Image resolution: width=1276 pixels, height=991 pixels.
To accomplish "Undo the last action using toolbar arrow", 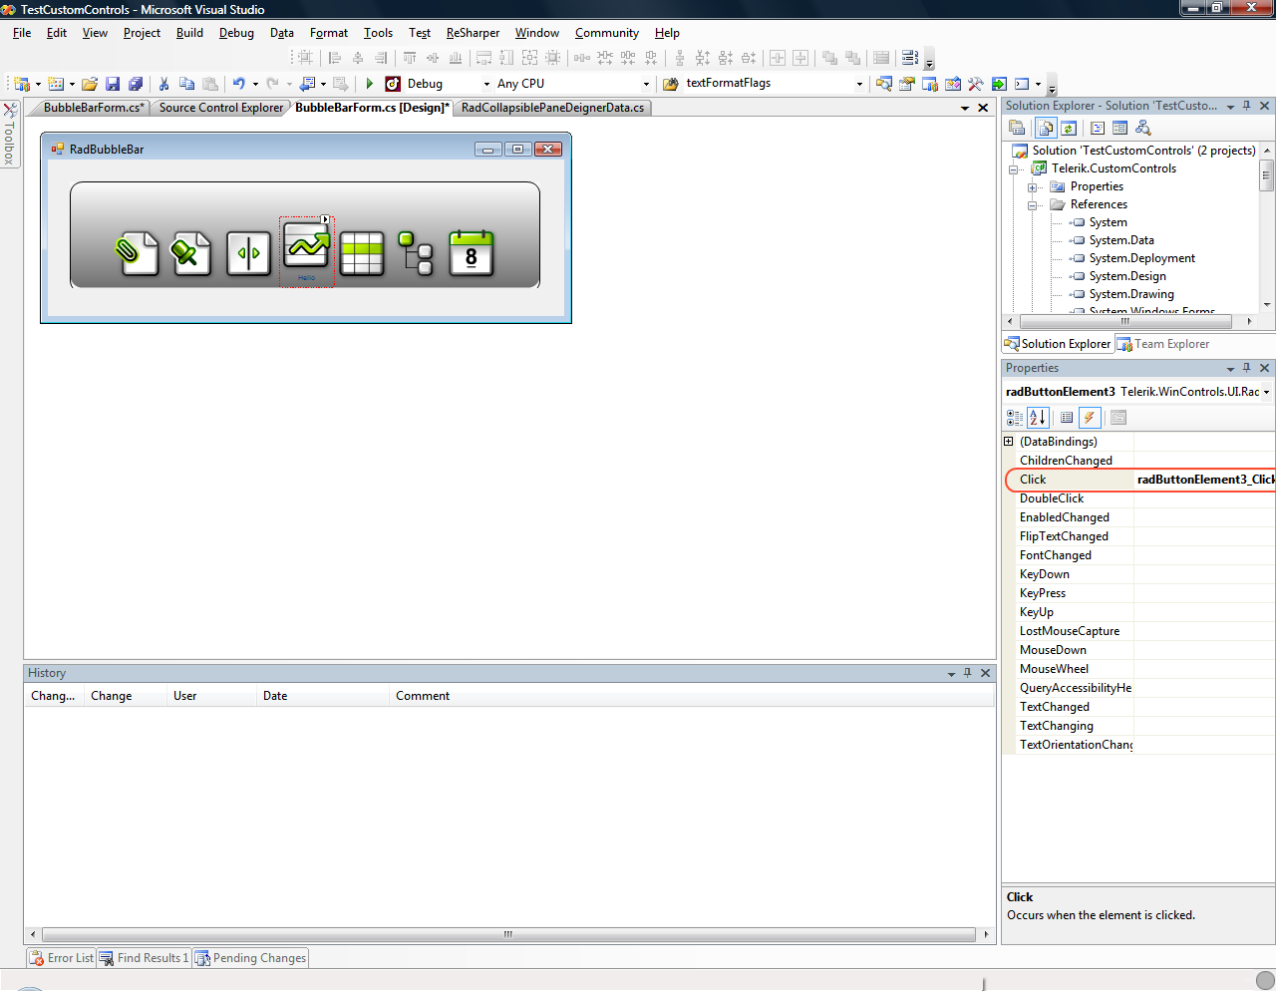I will 239,84.
